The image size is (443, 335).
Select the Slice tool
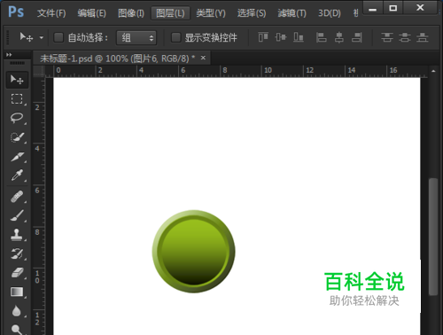coord(17,156)
